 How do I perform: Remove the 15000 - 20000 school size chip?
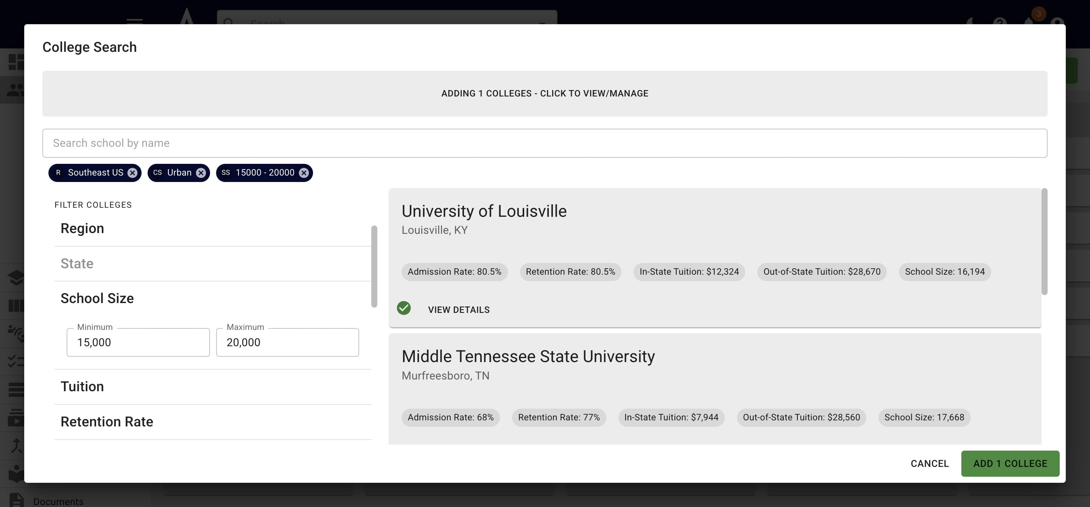pos(304,173)
